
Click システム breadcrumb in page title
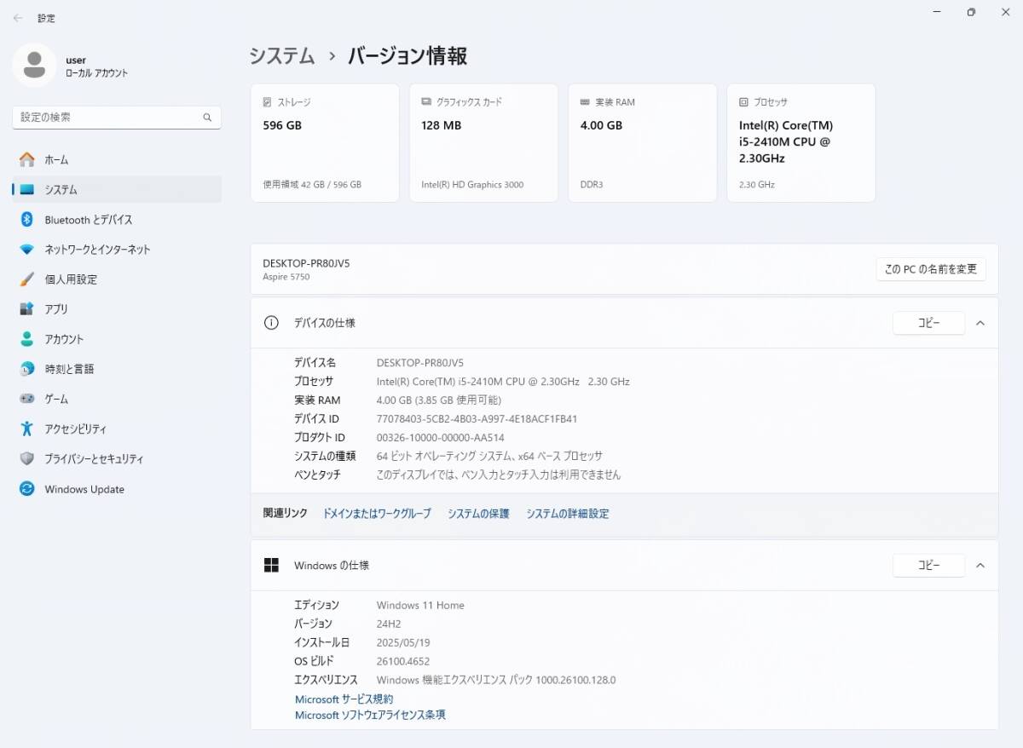(282, 56)
